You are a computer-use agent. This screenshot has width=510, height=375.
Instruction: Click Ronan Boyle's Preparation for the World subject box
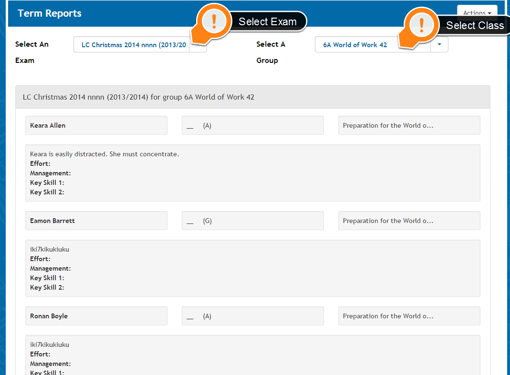pyautogui.click(x=409, y=316)
